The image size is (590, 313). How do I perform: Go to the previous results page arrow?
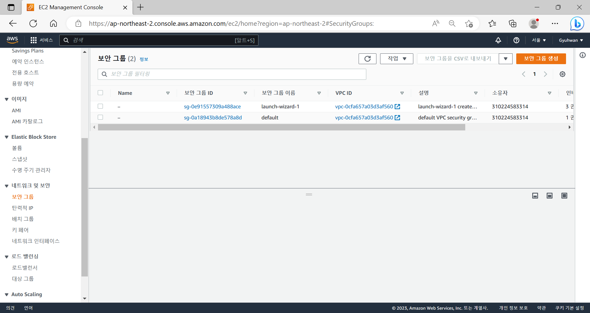524,74
